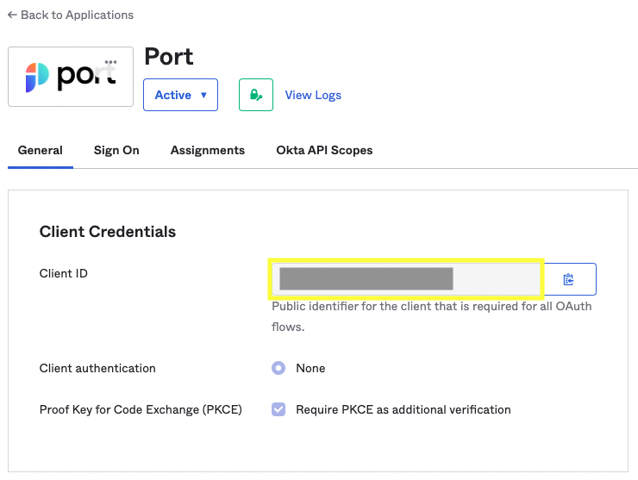This screenshot has width=638, height=480.
Task: Switch to the Sign On tab
Action: [x=116, y=150]
